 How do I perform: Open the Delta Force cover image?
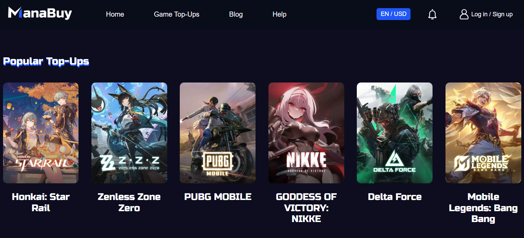click(395, 133)
